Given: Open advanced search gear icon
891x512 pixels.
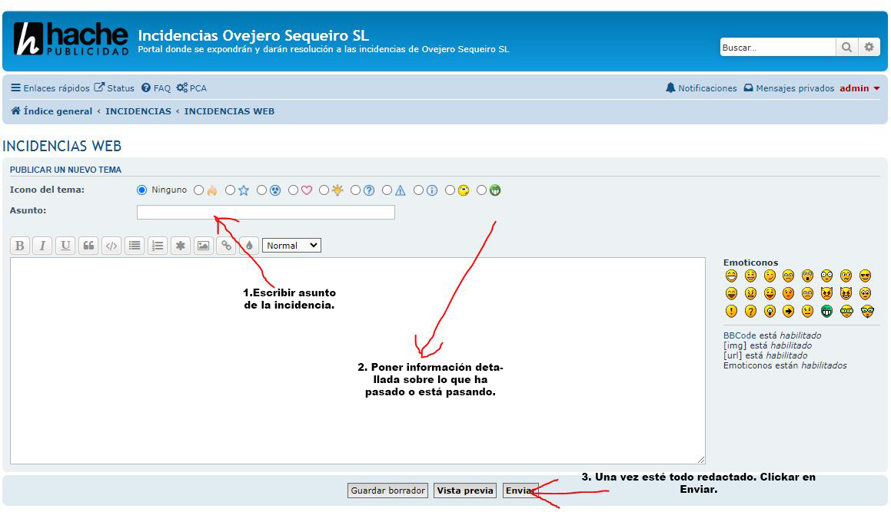Looking at the screenshot, I should [x=869, y=48].
